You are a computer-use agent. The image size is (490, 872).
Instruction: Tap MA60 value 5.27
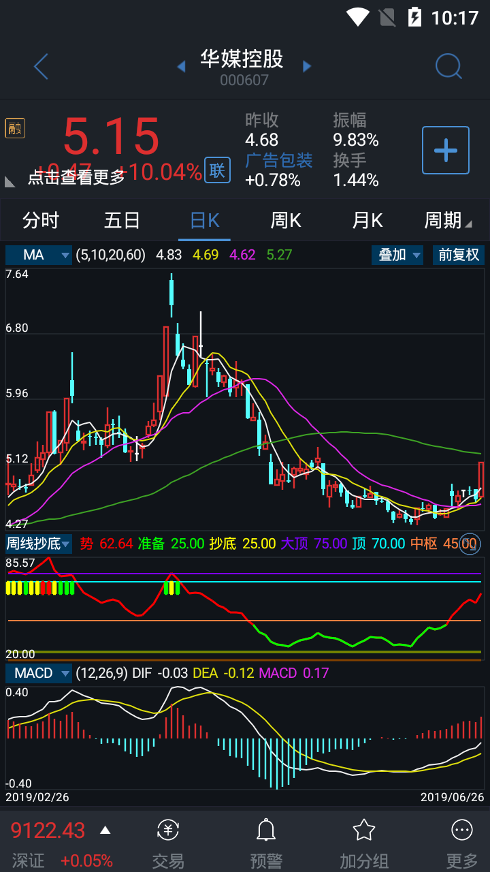tap(279, 255)
